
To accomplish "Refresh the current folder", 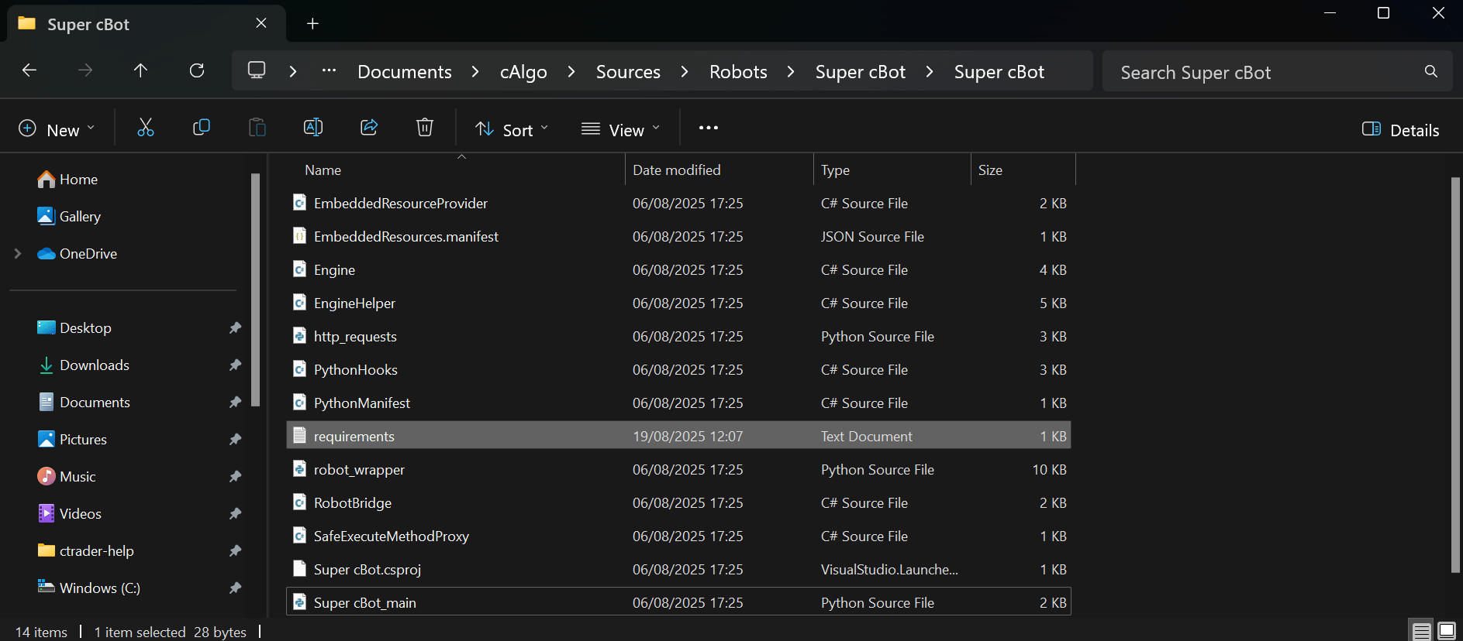I will pos(197,70).
